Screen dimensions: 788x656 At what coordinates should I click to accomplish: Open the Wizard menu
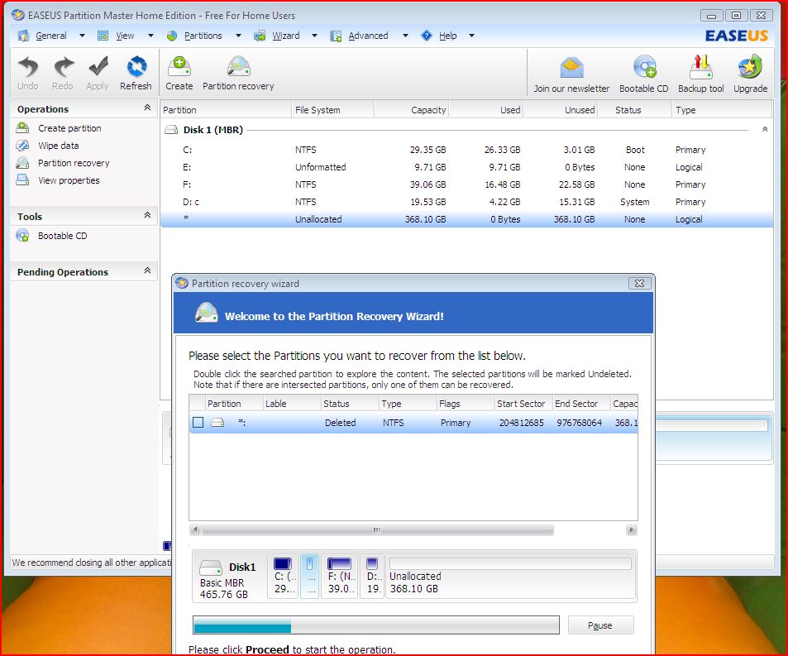[x=286, y=36]
